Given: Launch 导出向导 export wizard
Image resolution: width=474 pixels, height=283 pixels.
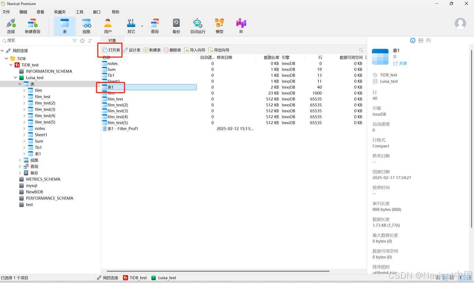Looking at the screenshot, I should (219, 50).
